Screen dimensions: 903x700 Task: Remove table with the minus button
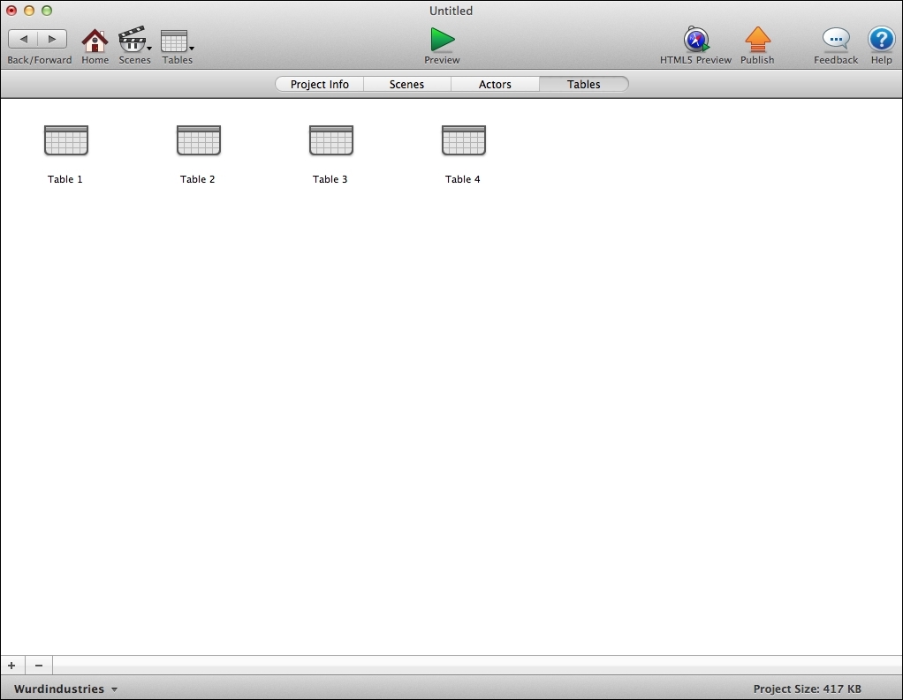coord(39,666)
